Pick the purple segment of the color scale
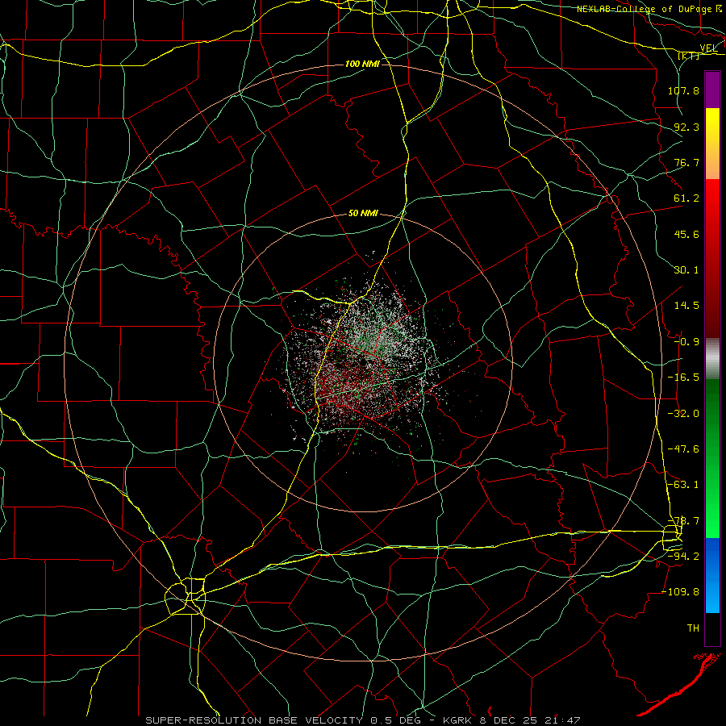This screenshot has height=726, width=726. 712,90
